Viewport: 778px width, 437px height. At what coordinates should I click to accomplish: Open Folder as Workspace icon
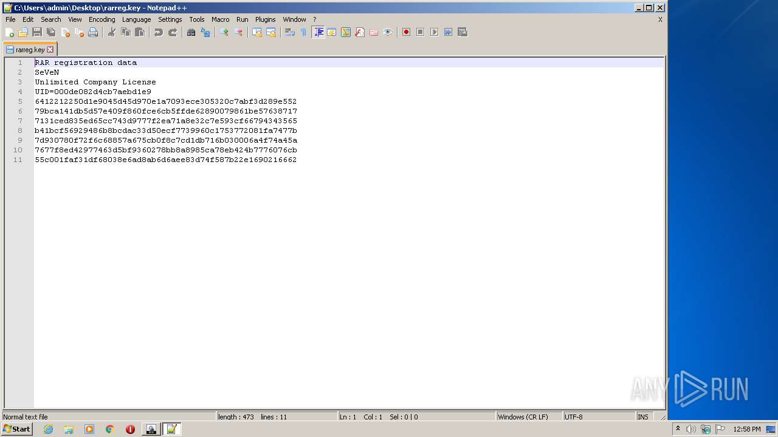point(374,32)
